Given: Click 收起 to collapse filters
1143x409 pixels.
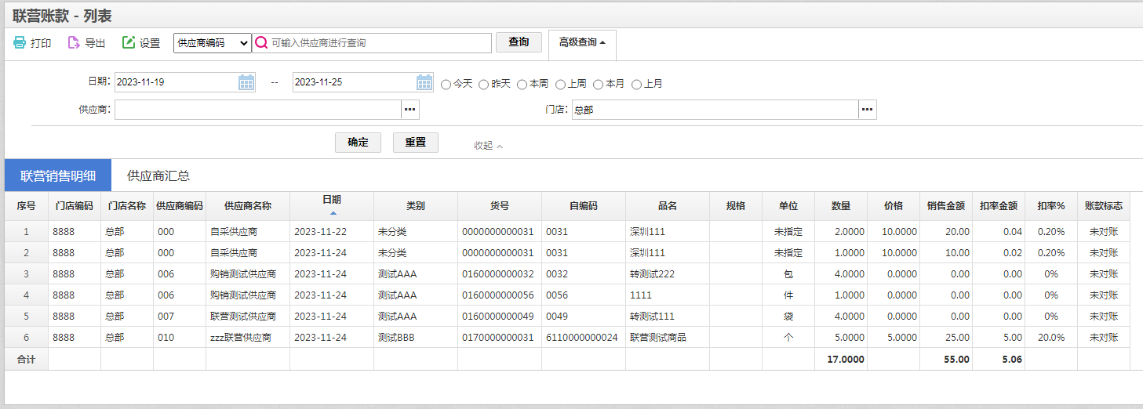Looking at the screenshot, I should [x=488, y=146].
